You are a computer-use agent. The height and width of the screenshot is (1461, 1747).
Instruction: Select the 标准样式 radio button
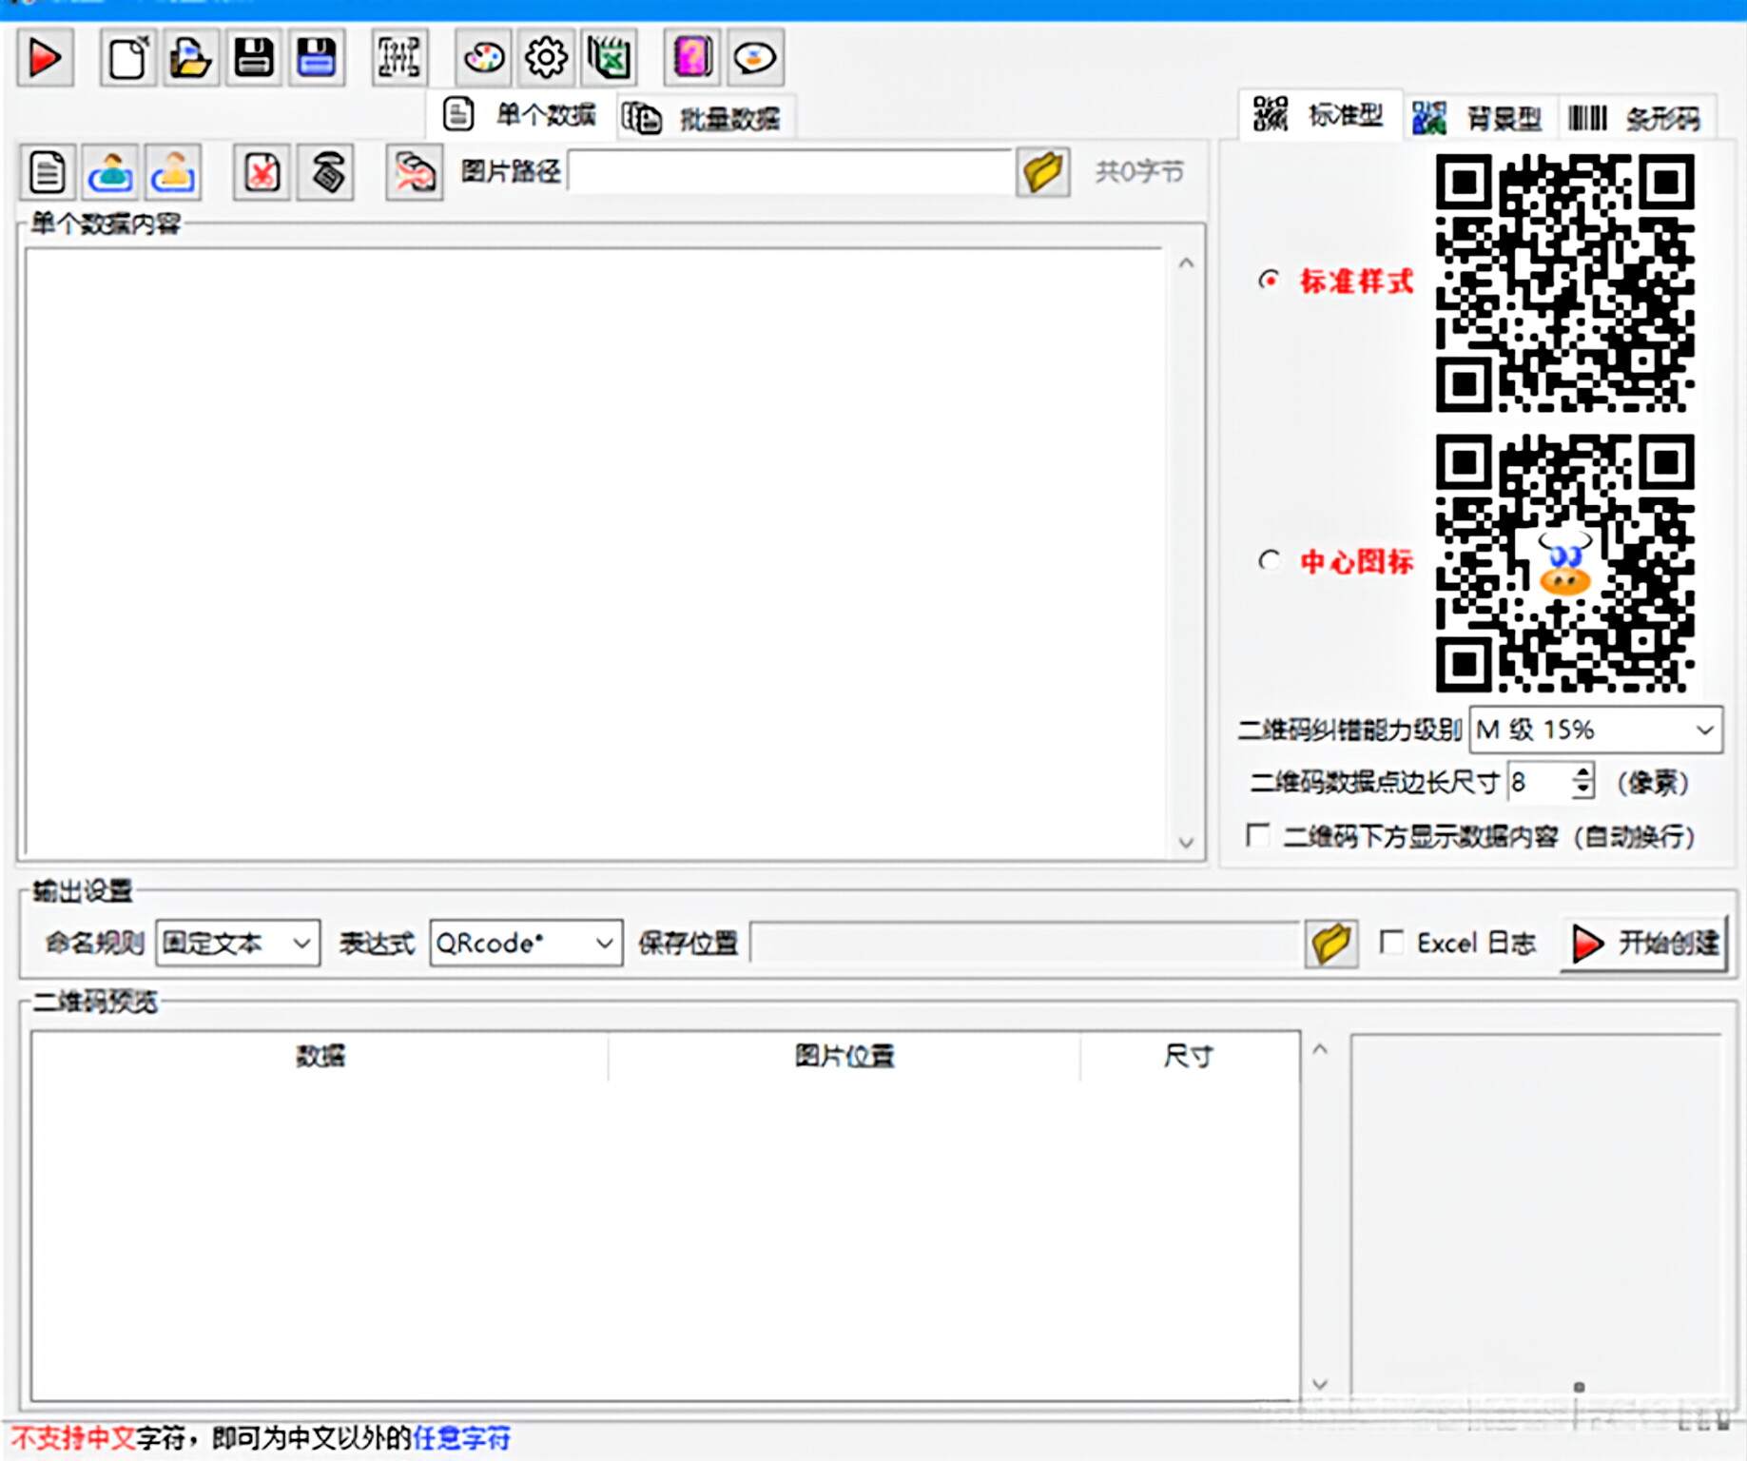1269,280
